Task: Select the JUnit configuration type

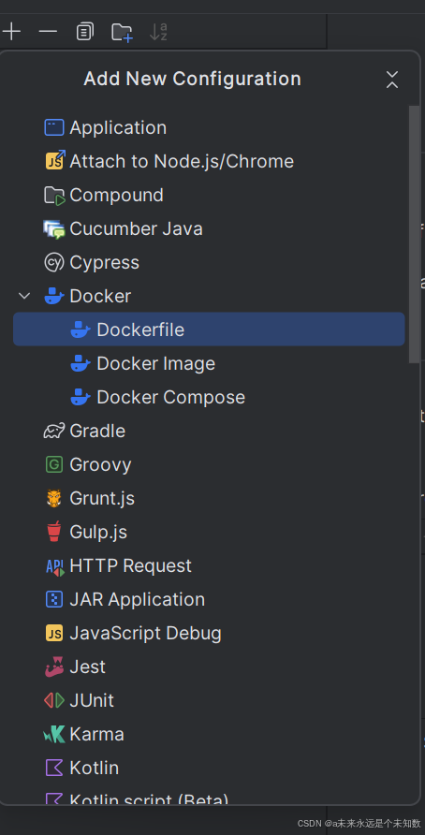Action: [209, 700]
